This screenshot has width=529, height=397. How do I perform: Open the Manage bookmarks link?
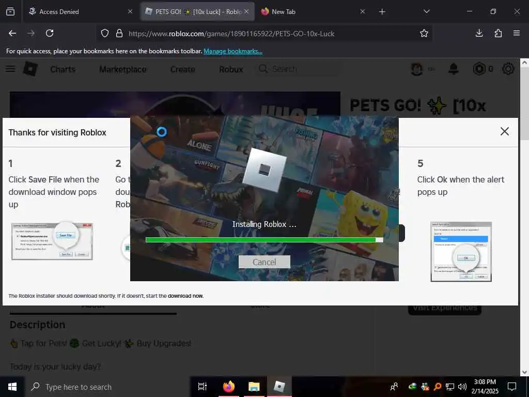click(233, 51)
